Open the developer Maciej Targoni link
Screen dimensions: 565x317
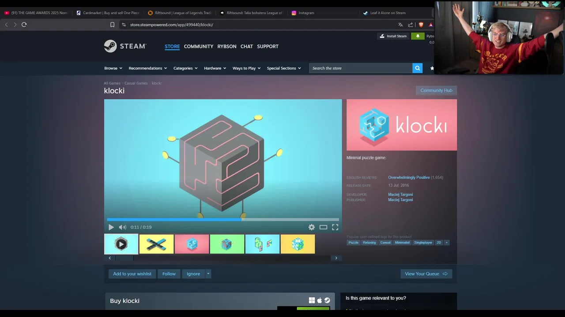pyautogui.click(x=400, y=195)
